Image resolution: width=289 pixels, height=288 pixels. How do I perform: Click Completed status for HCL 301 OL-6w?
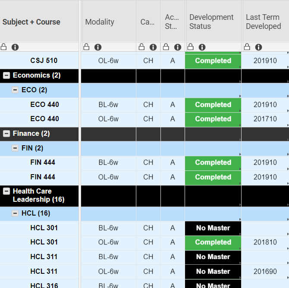(x=213, y=242)
